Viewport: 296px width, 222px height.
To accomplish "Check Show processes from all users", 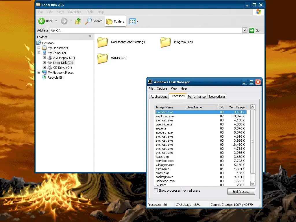I will tap(156, 190).
